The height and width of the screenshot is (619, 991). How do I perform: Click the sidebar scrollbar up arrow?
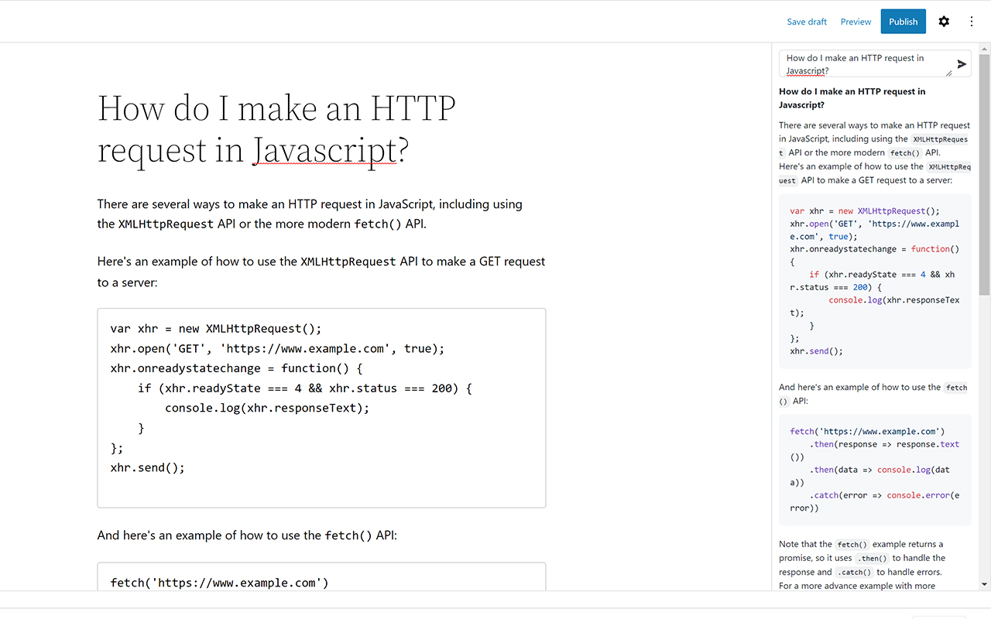point(984,48)
